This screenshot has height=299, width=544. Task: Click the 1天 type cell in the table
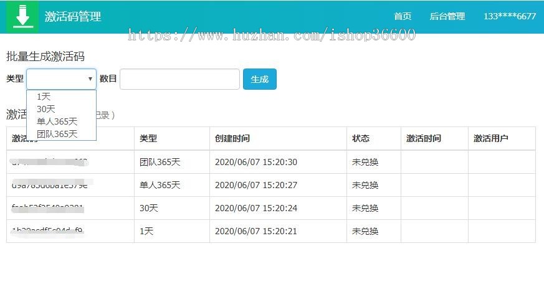[146, 231]
